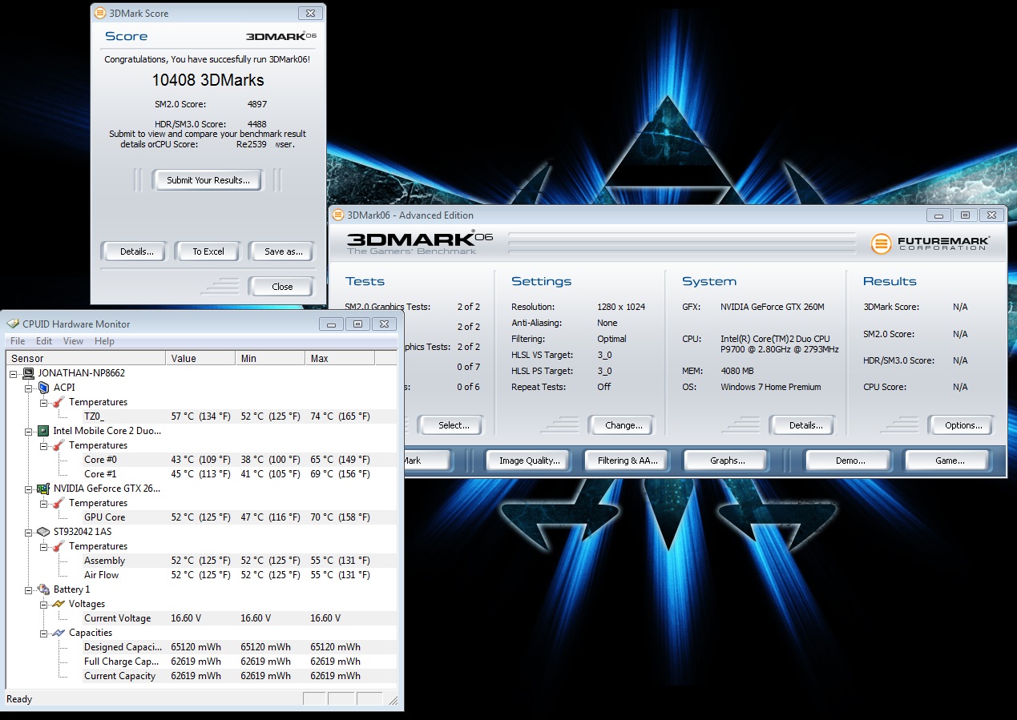Click the battery icon beside Battery 1
This screenshot has width=1017, height=720.
pyautogui.click(x=43, y=589)
